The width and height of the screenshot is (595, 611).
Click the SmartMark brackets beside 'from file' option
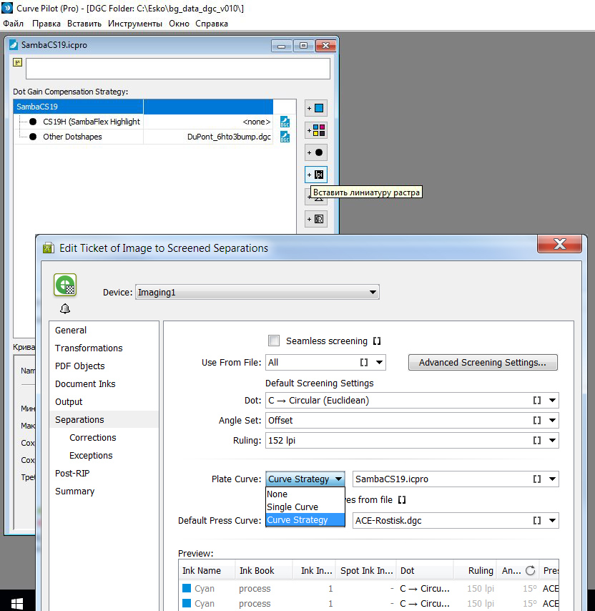(x=402, y=499)
